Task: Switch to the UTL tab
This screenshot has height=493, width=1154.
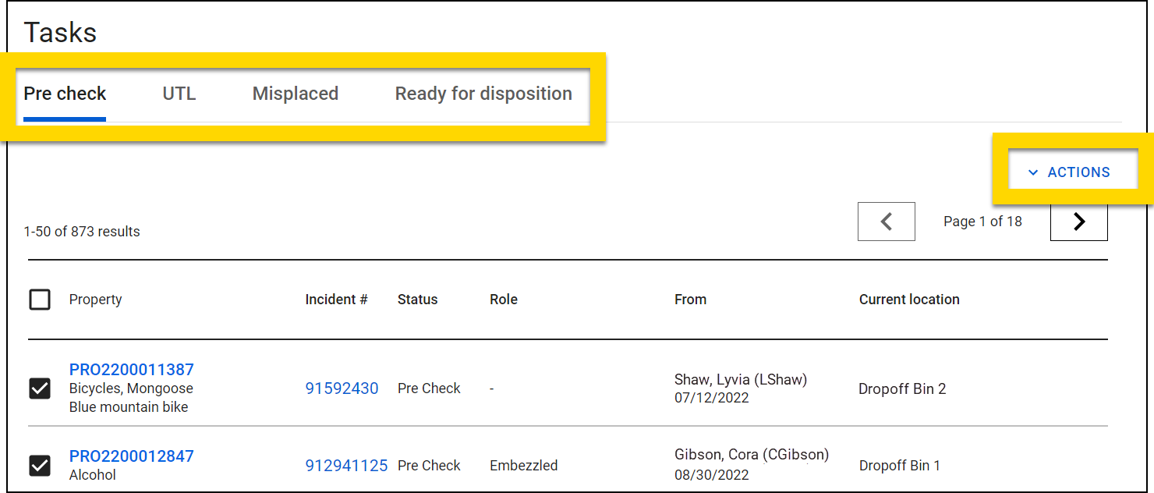Action: [179, 94]
